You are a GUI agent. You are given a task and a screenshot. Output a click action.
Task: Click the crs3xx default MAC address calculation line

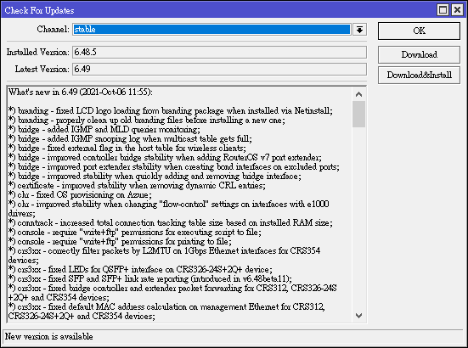point(166,312)
